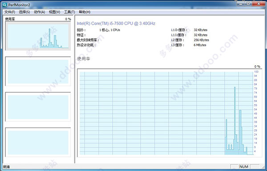
Task: Click the L3 缓存 label
Action: pos(178,45)
